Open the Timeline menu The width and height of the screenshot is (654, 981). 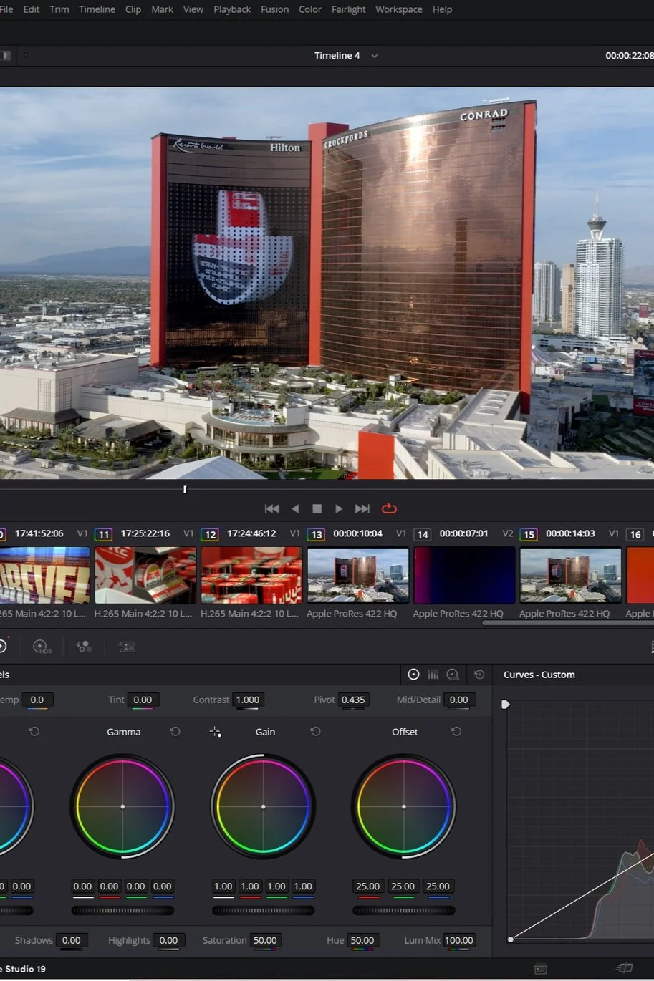point(97,9)
